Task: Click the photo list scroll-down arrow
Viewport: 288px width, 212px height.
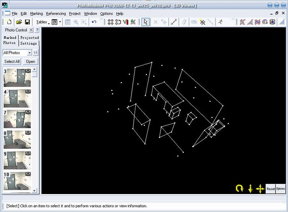Action: click(x=34, y=191)
